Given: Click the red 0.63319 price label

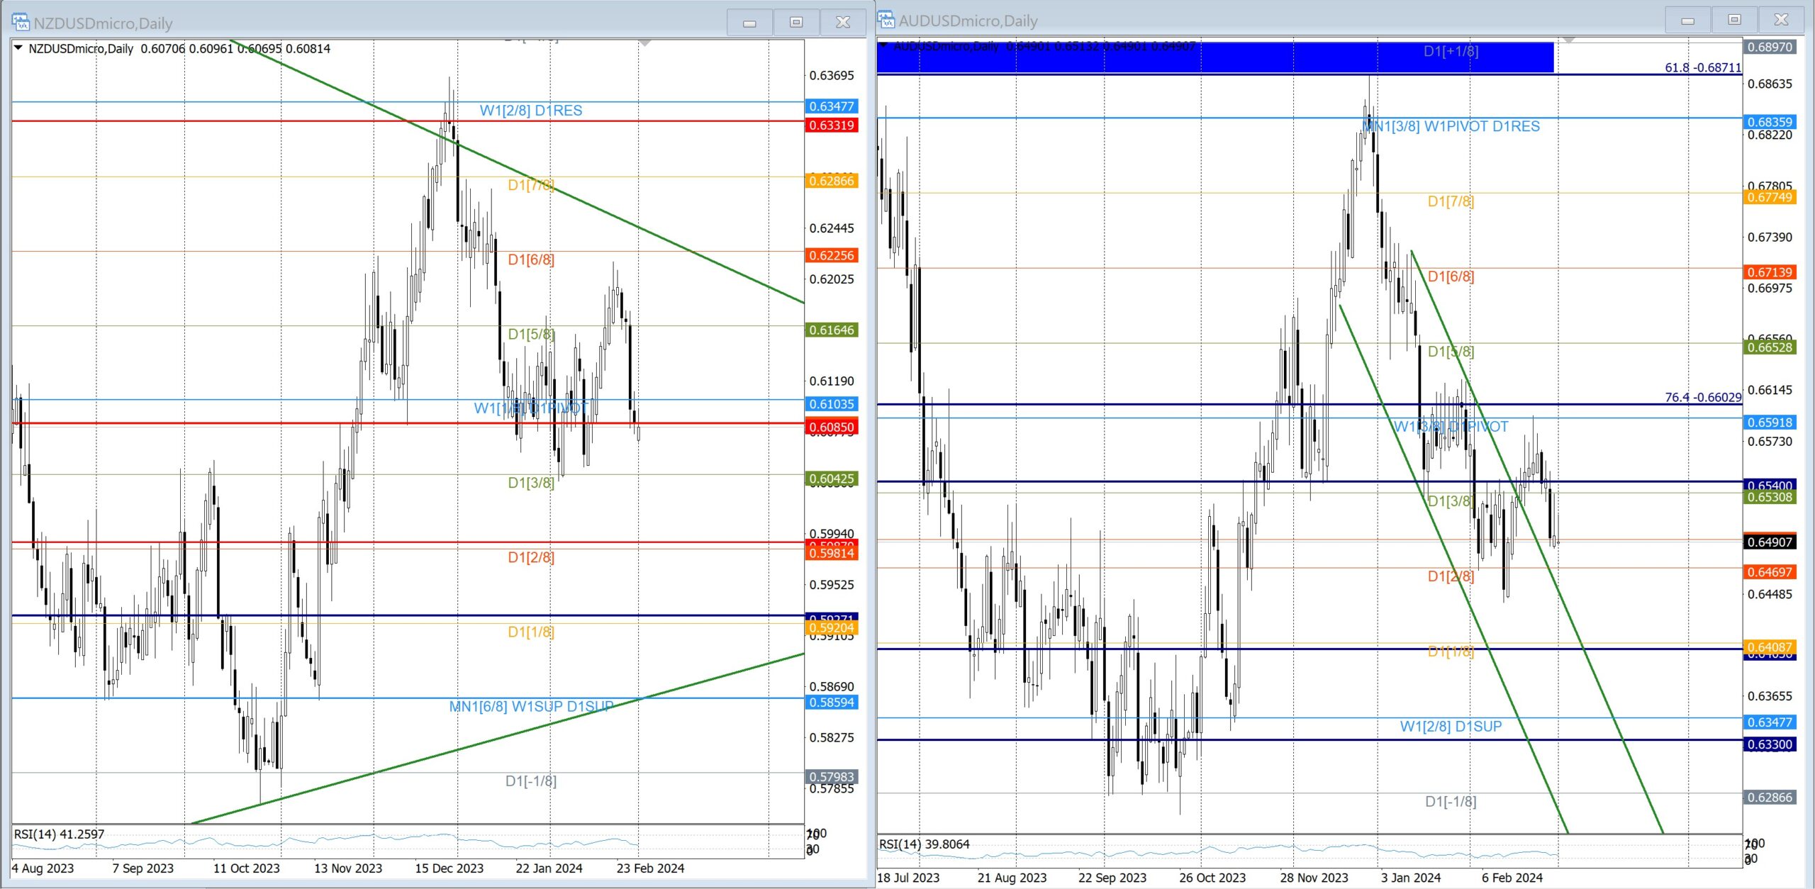Looking at the screenshot, I should click(x=832, y=125).
